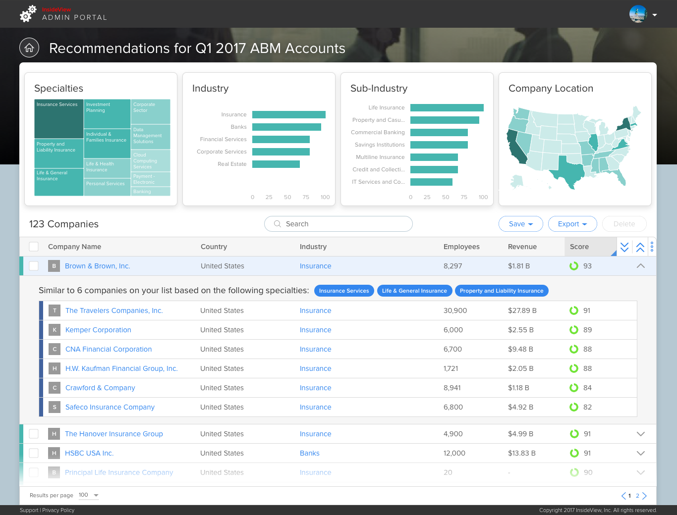Click the H letter badge for HSBC USA
The image size is (677, 515).
pos(54,453)
